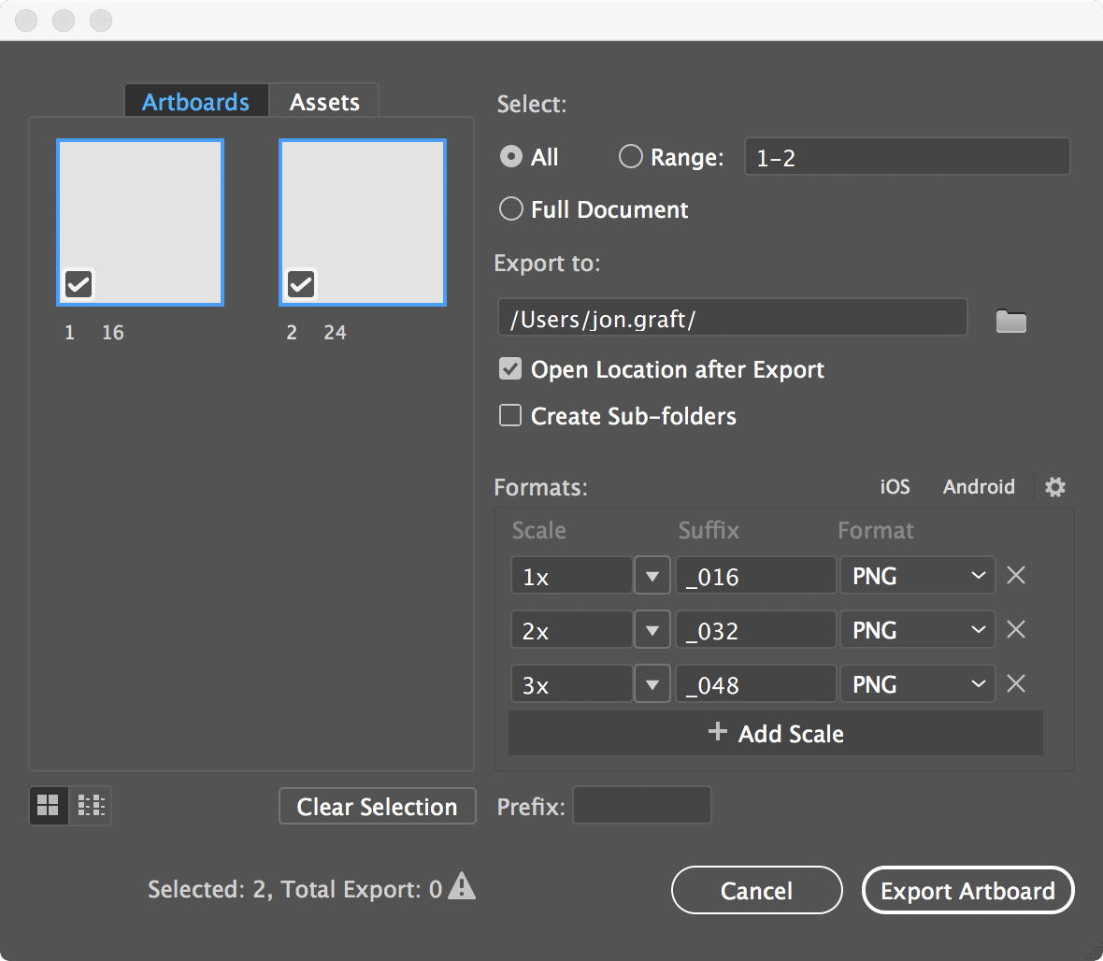Image resolution: width=1103 pixels, height=961 pixels.
Task: Remove the 2x scale row
Action: (x=1016, y=630)
